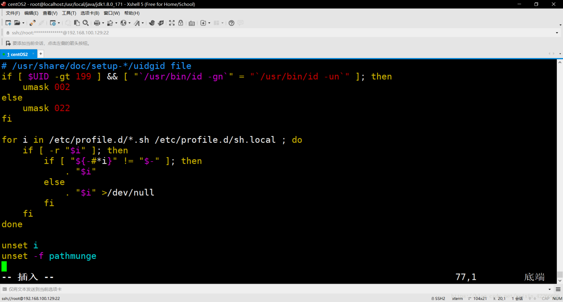Click the Xagent leaf icon
Viewport: 563px width, 302px height.
point(161,23)
